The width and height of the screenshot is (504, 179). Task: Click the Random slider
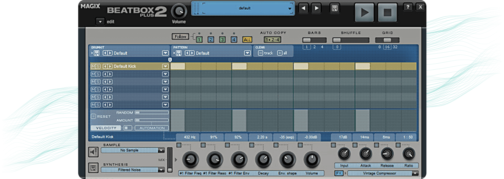tap(152, 112)
